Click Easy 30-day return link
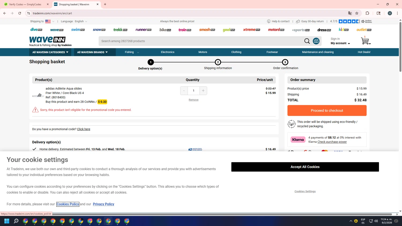 pyautogui.click(x=310, y=21)
